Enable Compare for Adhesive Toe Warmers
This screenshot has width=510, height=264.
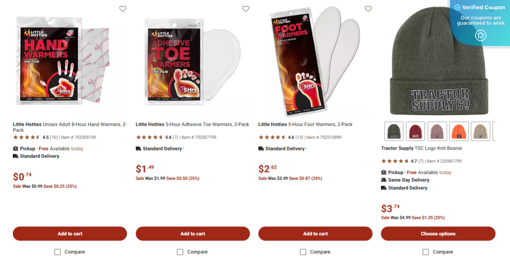click(x=180, y=252)
